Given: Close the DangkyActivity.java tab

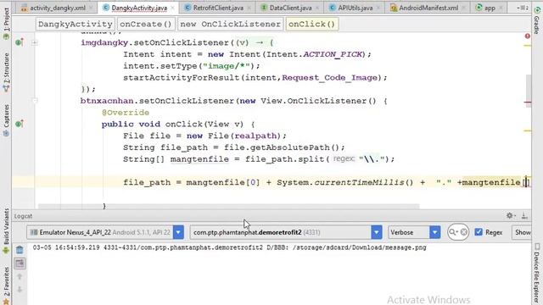Looking at the screenshot, I should 172,8.
